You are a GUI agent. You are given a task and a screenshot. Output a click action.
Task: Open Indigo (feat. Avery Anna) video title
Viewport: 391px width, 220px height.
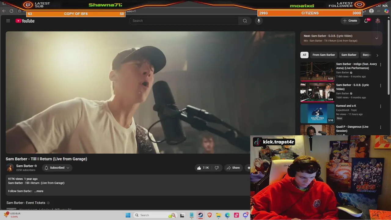(x=356, y=66)
